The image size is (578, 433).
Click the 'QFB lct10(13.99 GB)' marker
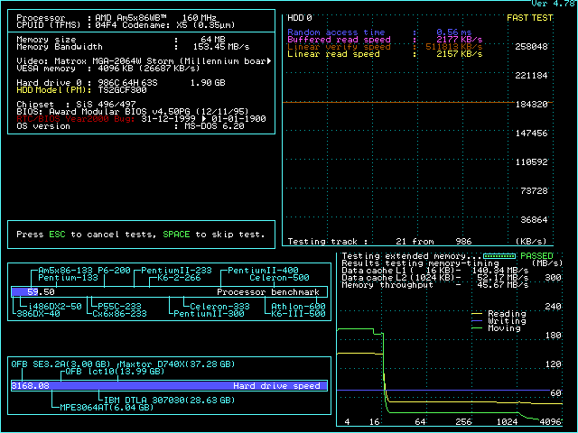[115, 372]
